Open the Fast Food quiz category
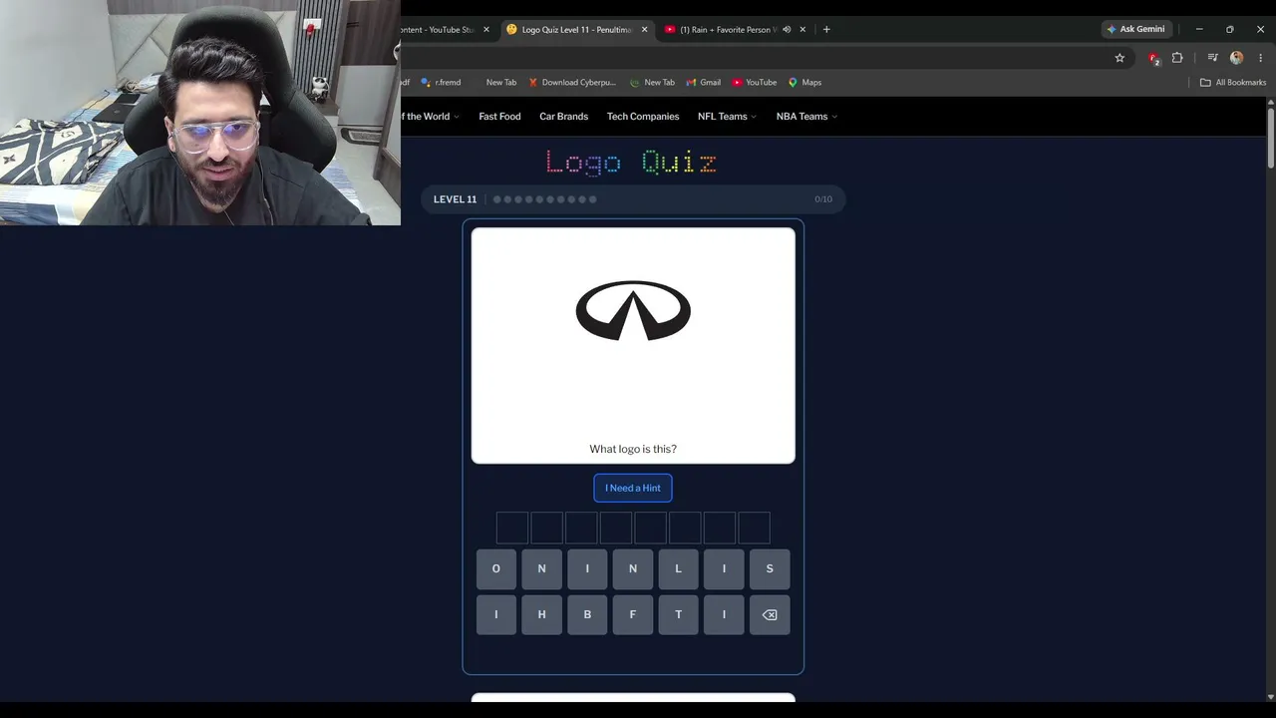Viewport: 1276px width, 718px height. tap(499, 117)
